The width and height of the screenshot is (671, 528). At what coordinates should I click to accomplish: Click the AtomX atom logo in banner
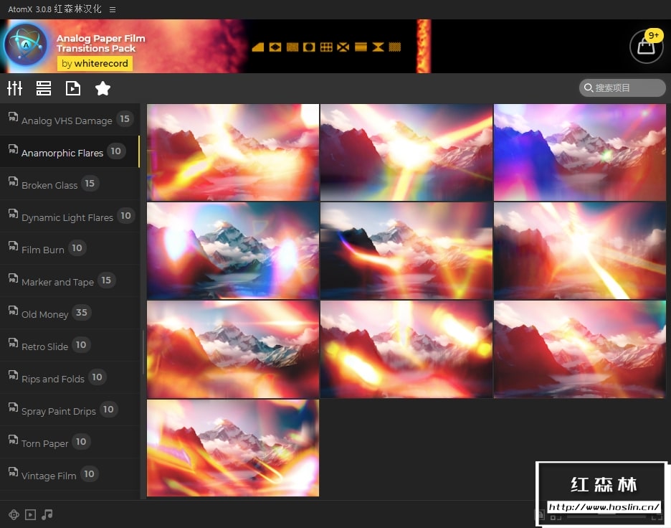click(x=25, y=44)
